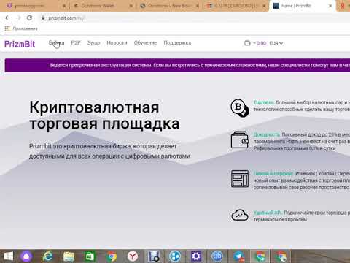This screenshot has height=263, width=350.
Task: Click the PrizmBit logo
Action: (20, 44)
